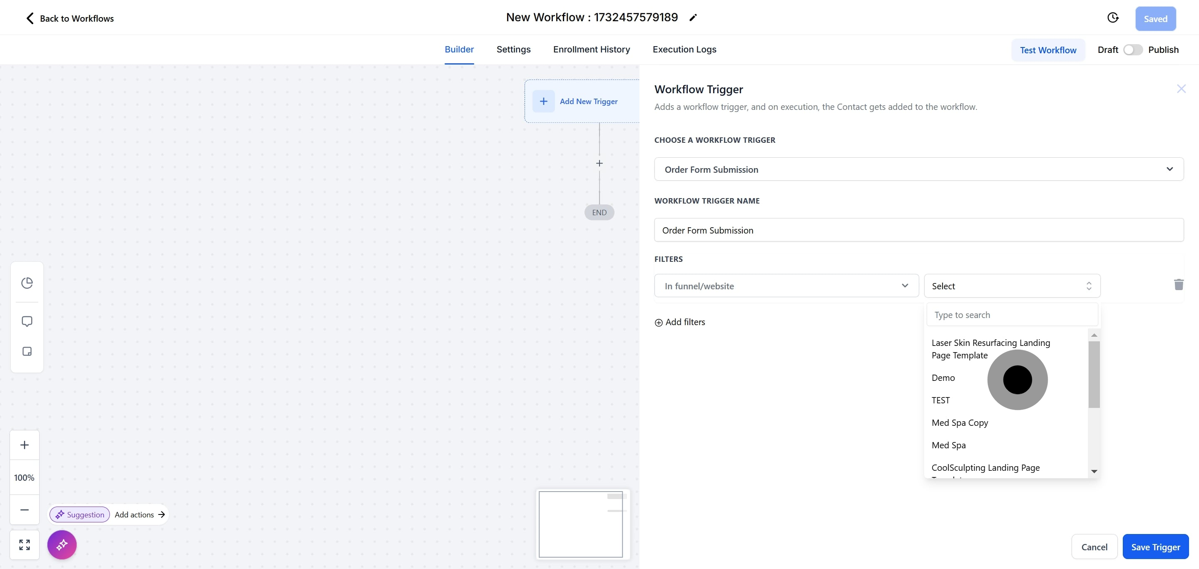
Task: Expand the Order Form Submission trigger dropdown
Action: pyautogui.click(x=918, y=169)
